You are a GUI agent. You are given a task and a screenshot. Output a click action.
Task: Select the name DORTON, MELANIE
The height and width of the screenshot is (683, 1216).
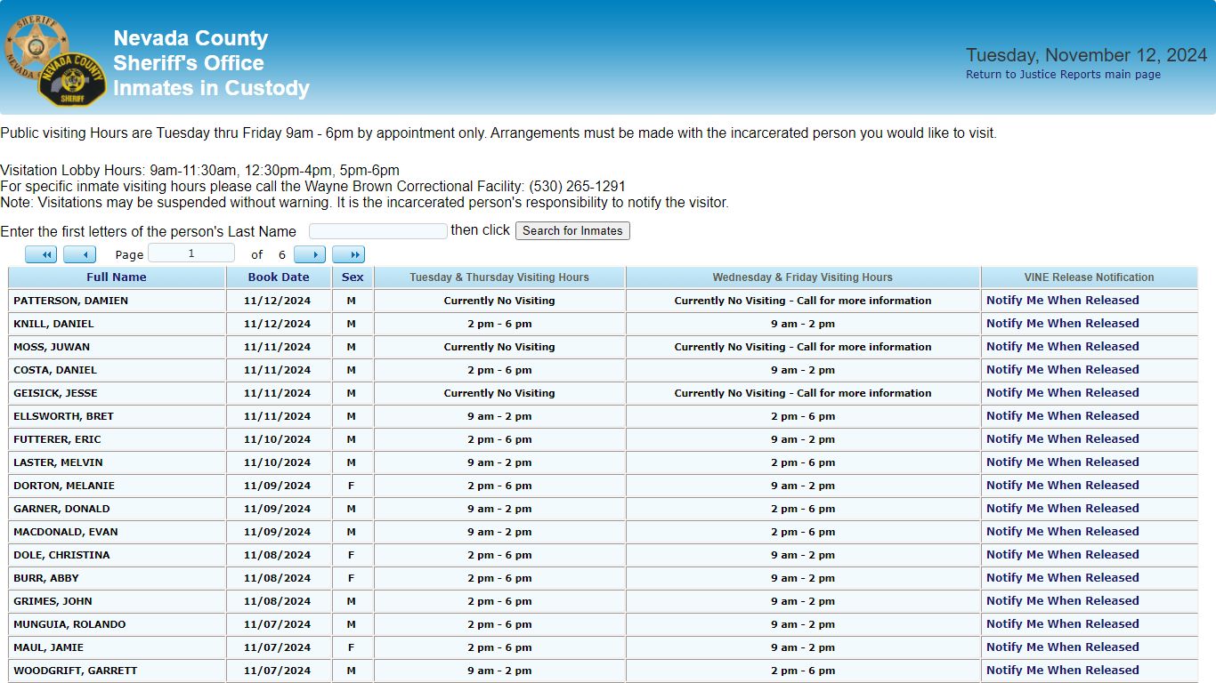[64, 486]
